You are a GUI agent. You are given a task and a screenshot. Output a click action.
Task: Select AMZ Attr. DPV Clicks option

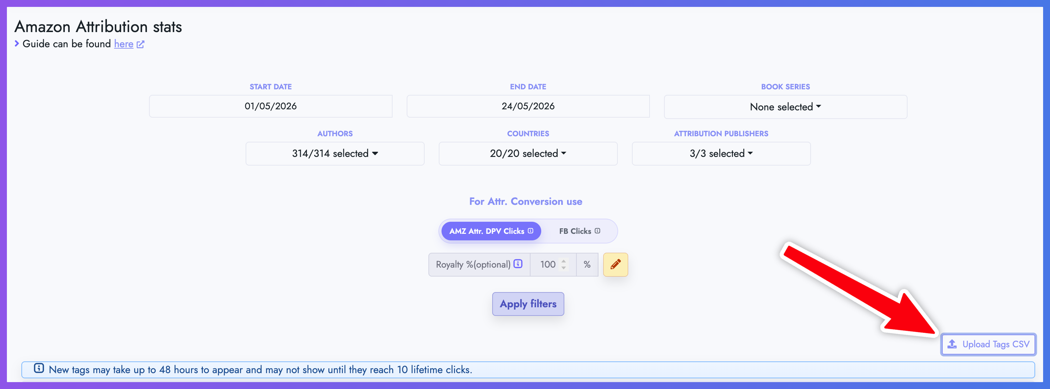tap(491, 231)
